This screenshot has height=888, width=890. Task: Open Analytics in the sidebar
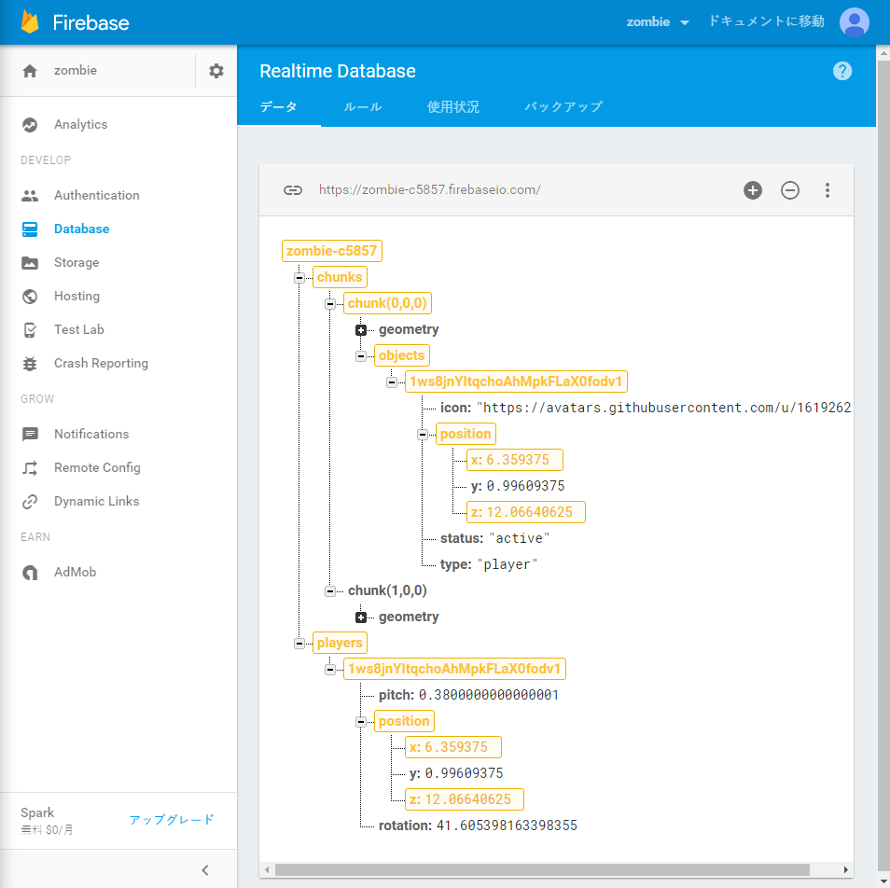[80, 125]
